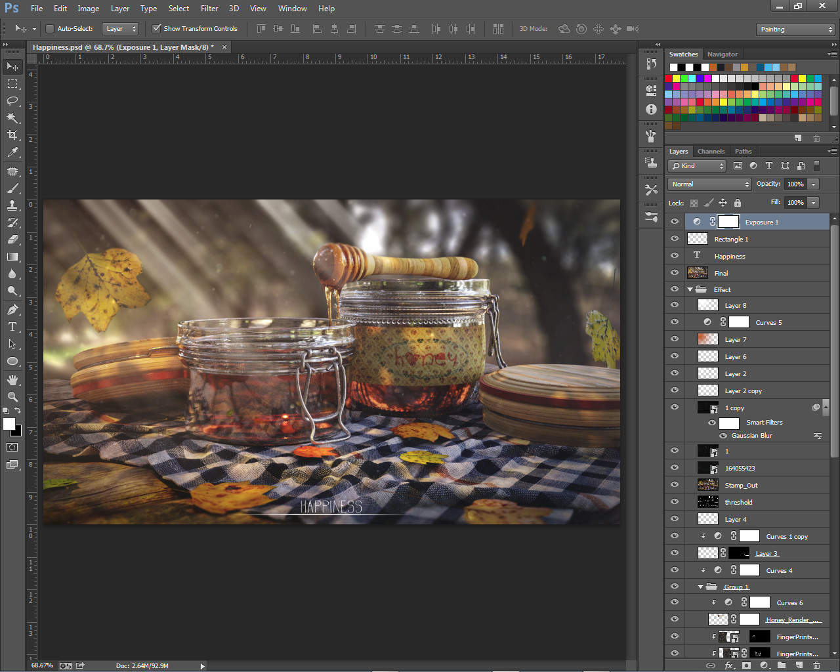Select the Gradient tool

click(12, 257)
